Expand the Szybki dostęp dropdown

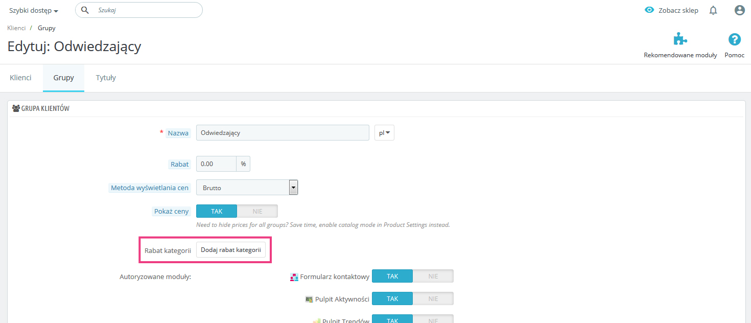pyautogui.click(x=34, y=10)
